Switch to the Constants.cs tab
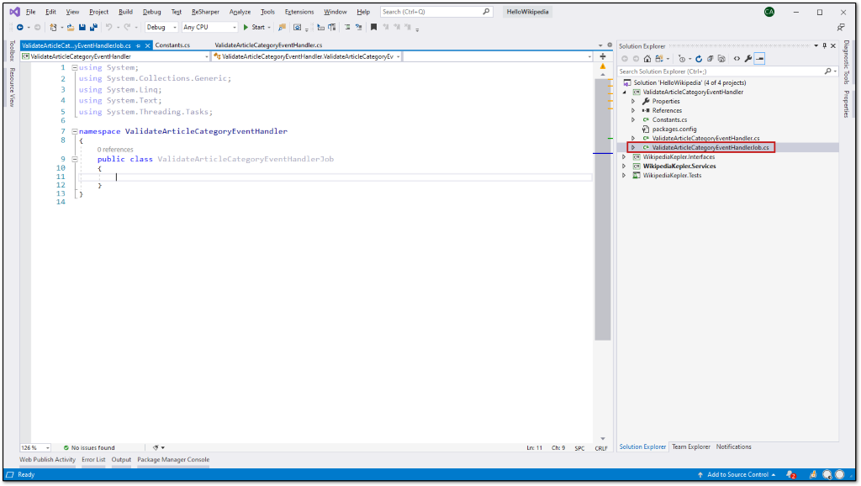Image resolution: width=861 pixels, height=486 pixels. click(x=172, y=45)
